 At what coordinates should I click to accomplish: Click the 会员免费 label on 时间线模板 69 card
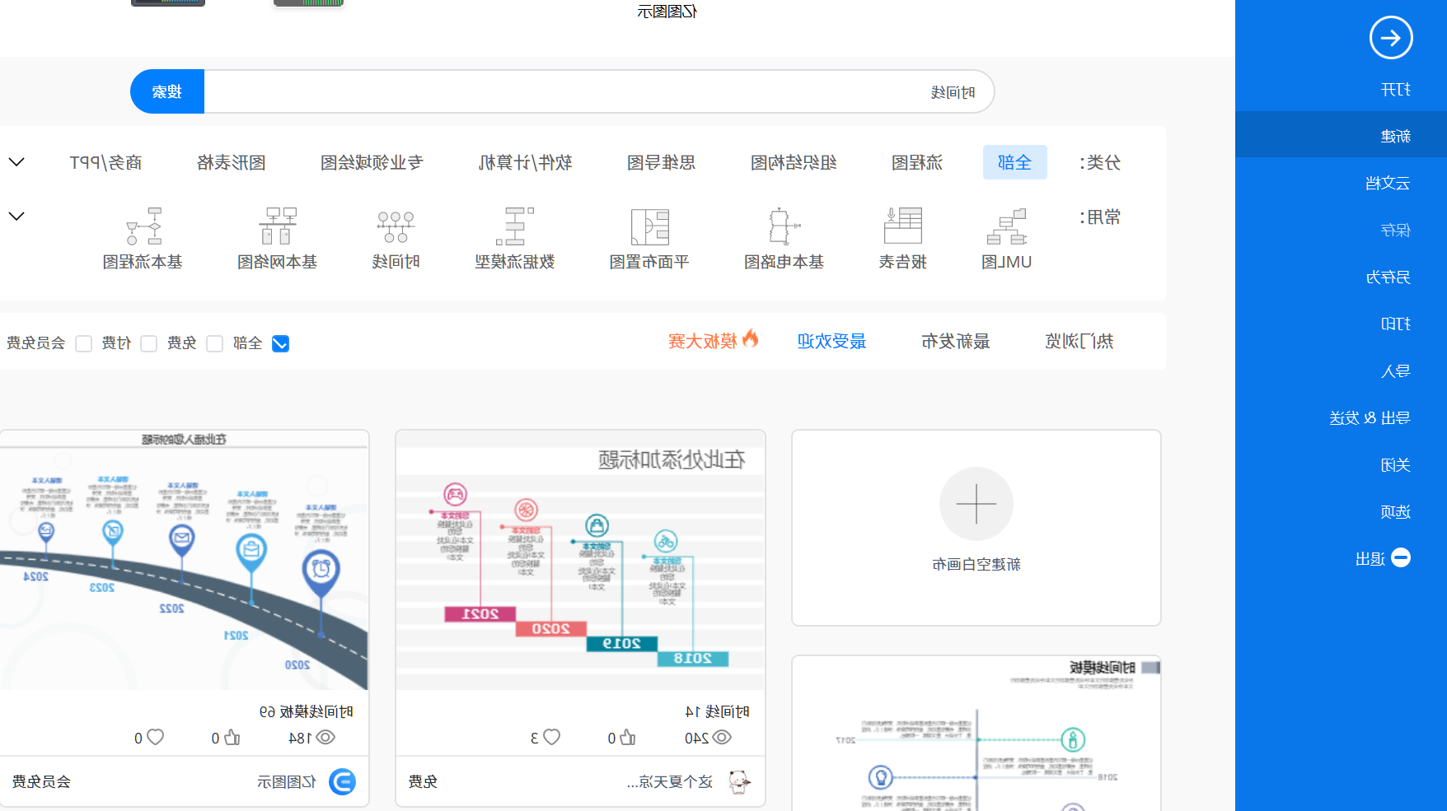pos(41,781)
